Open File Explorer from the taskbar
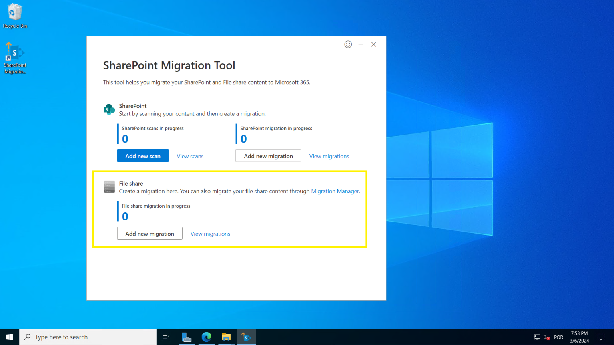 (x=226, y=337)
